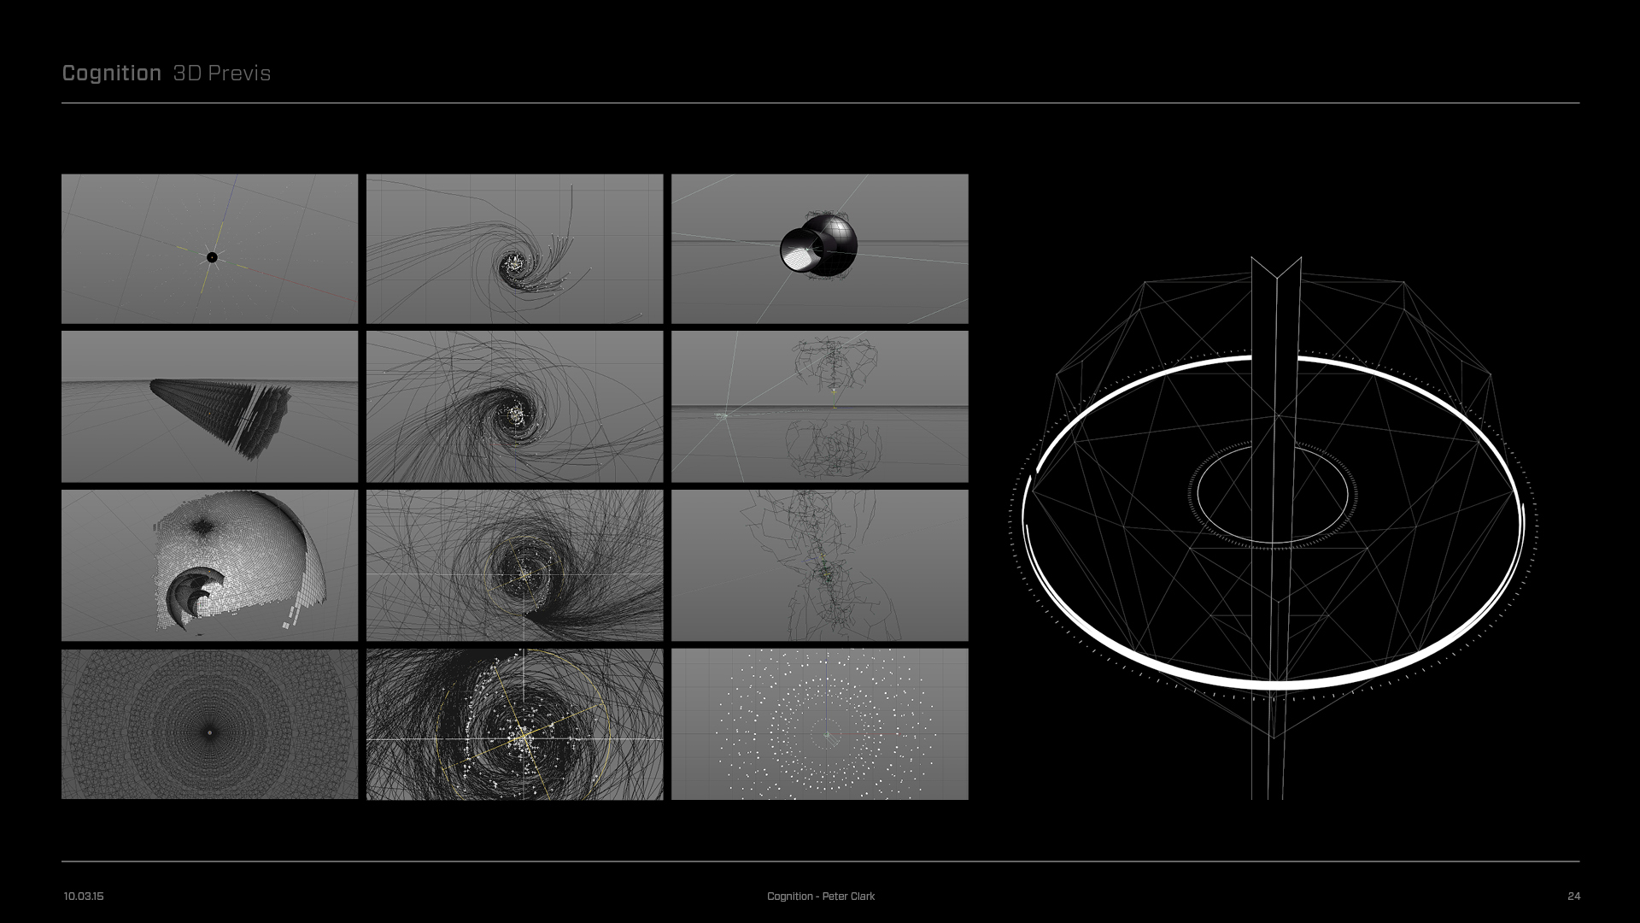
Task: Click the radial mesh tunnel thumbnail
Action: point(209,724)
